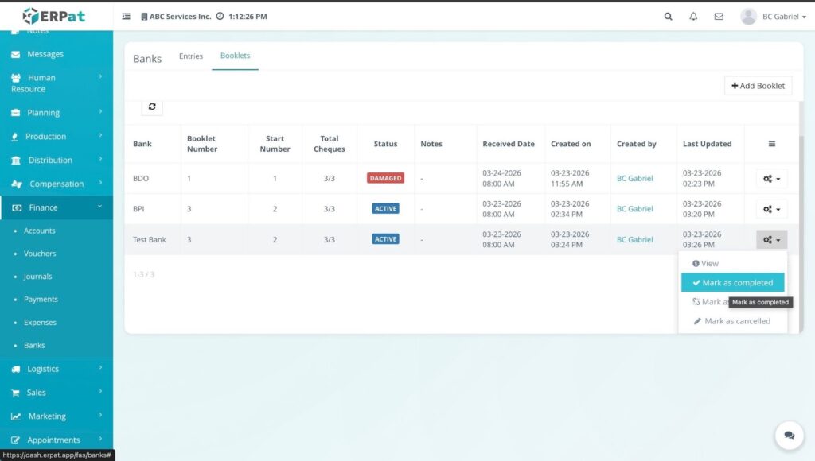This screenshot has width=815, height=461.
Task: Click the ERPat logo
Action: (x=54, y=16)
